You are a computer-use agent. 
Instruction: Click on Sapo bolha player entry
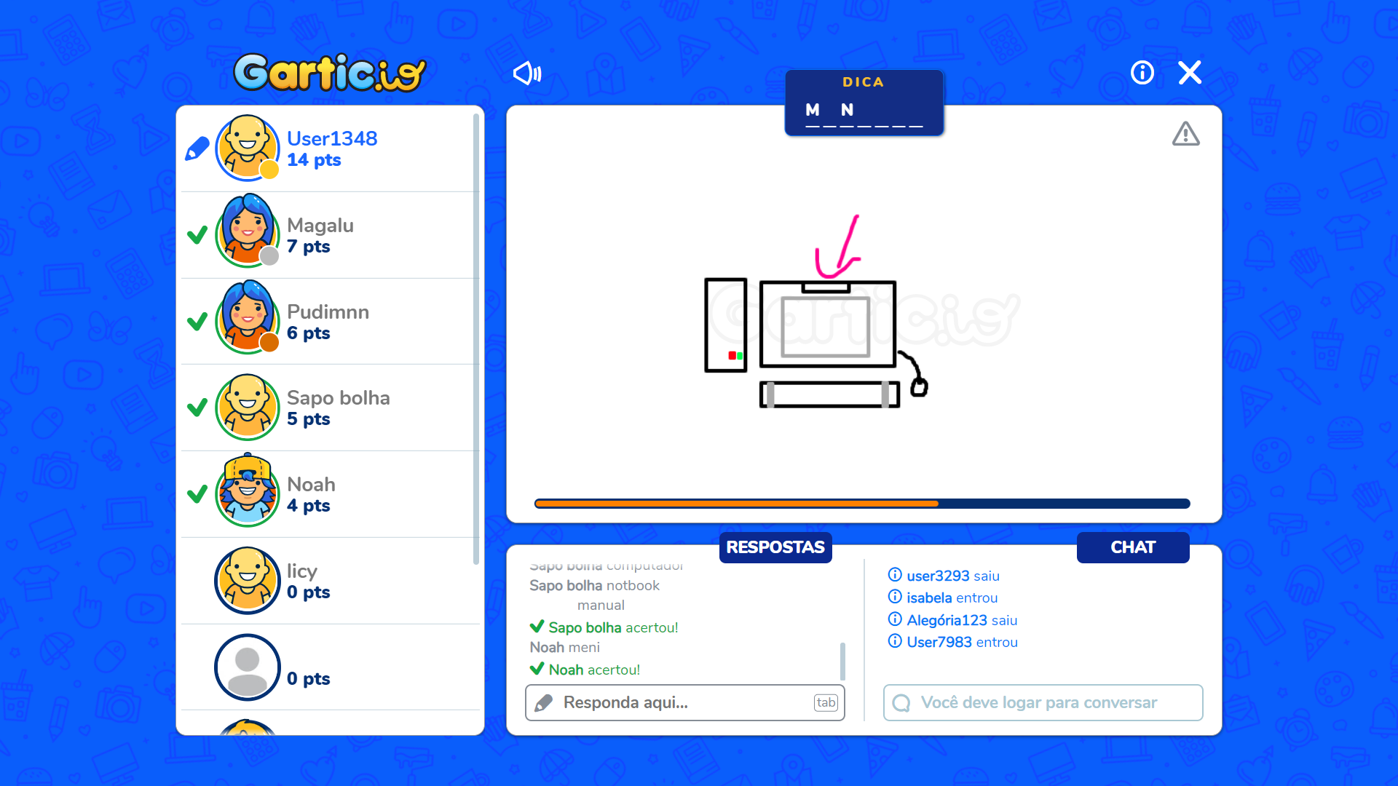[x=331, y=408]
